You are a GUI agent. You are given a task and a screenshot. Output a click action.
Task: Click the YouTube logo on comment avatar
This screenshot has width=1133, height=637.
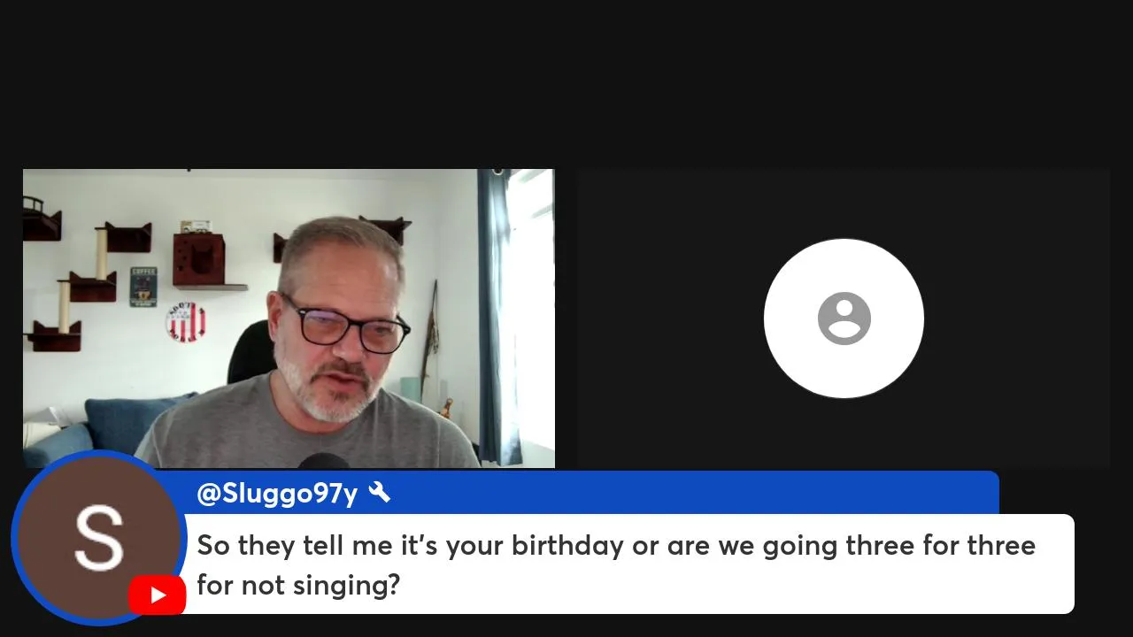pos(157,595)
